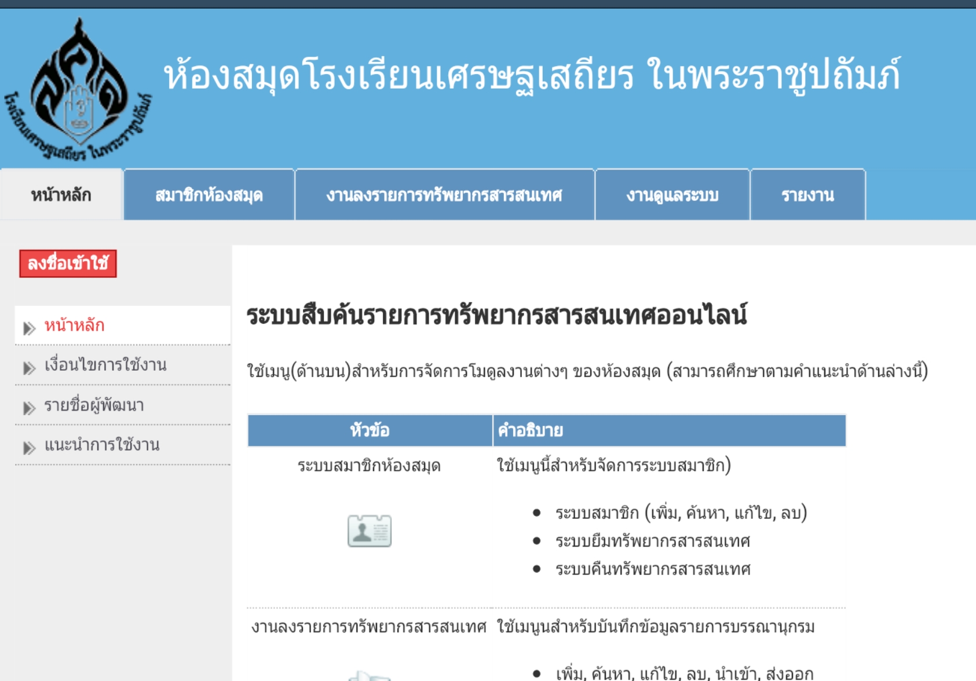Viewport: 976px width, 681px height.
Task: Open the เงื่อนไขการใช้งาน sidebar link
Action: tap(105, 365)
